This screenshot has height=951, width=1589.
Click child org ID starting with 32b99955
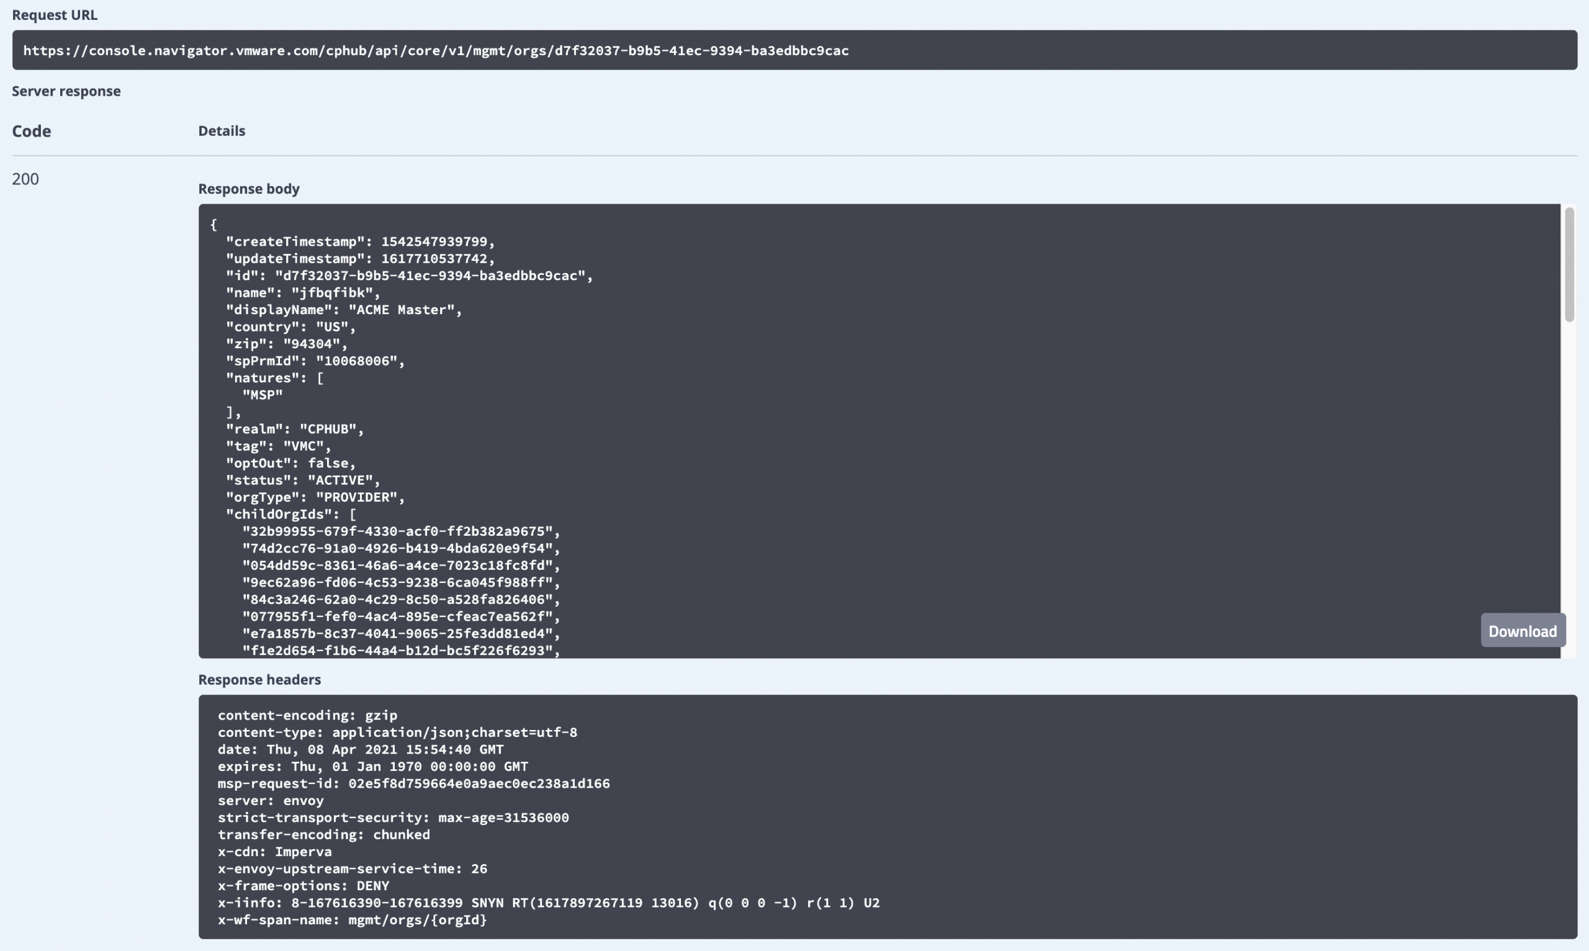point(401,531)
